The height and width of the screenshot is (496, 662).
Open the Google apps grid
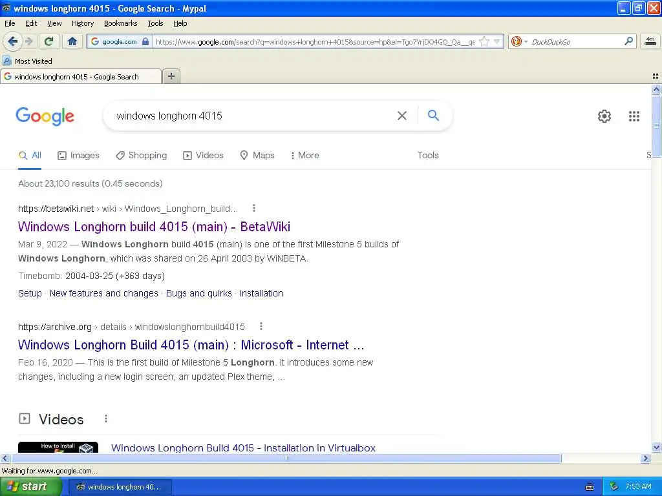634,116
